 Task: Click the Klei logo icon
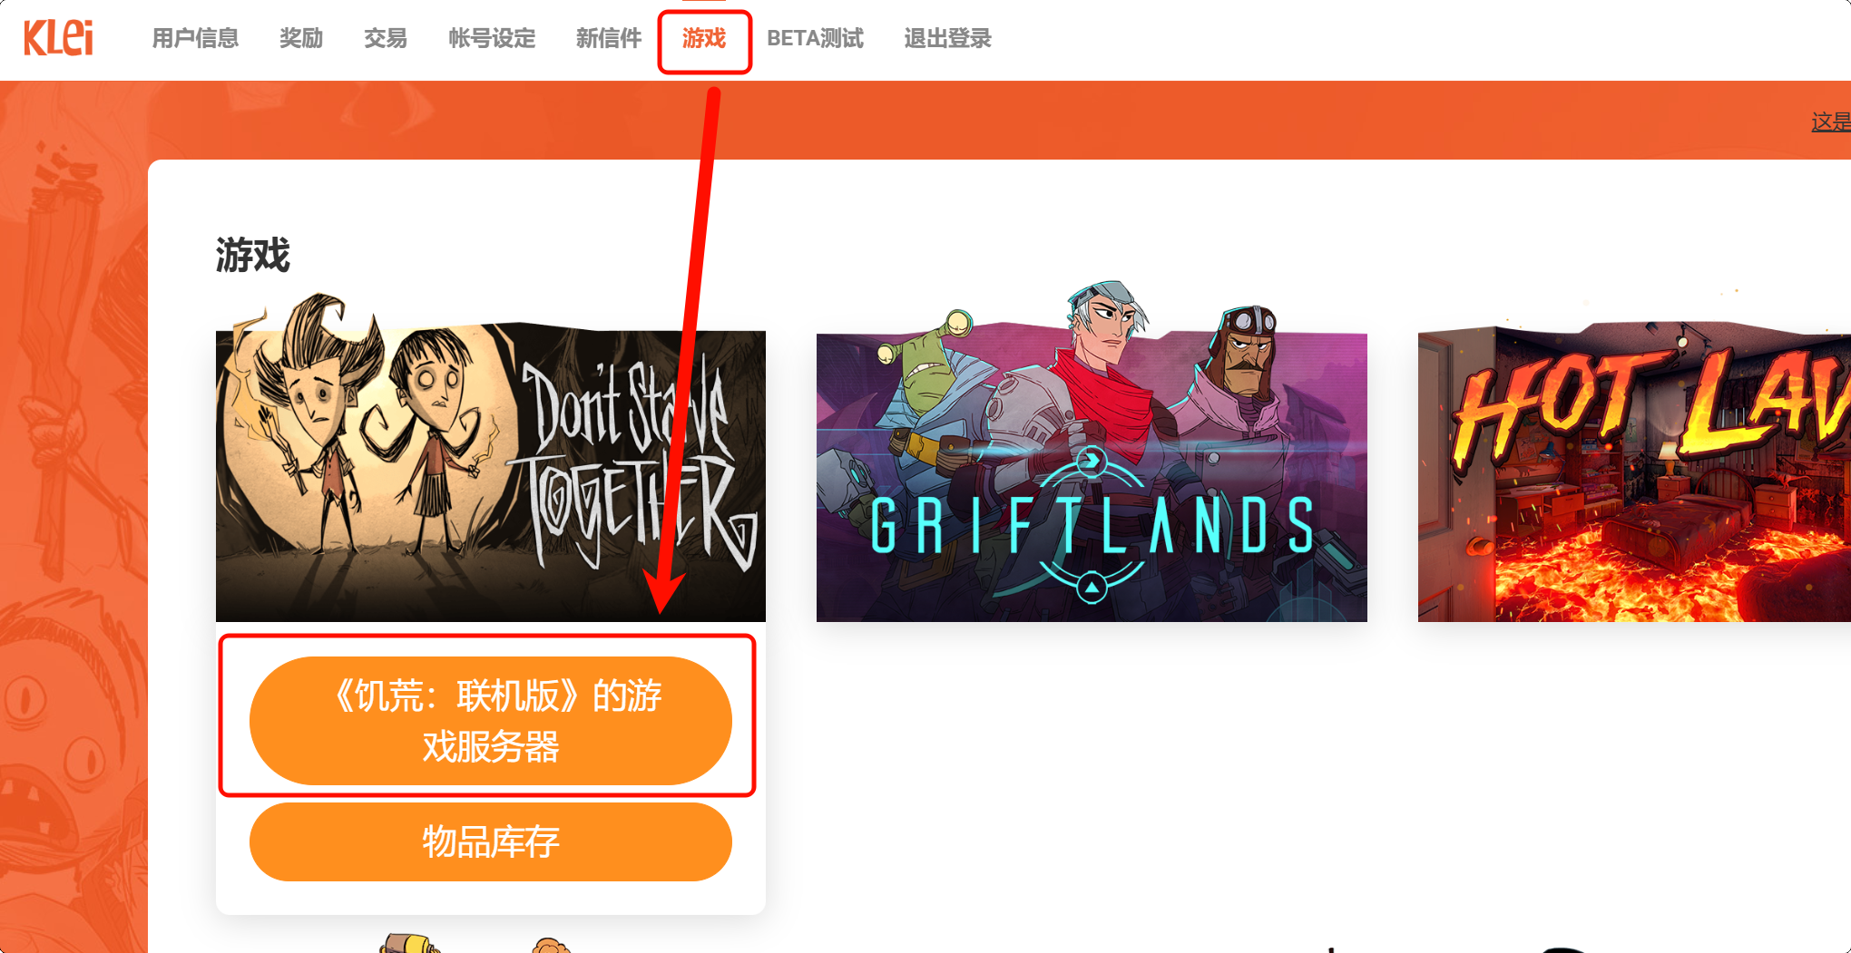tap(59, 38)
